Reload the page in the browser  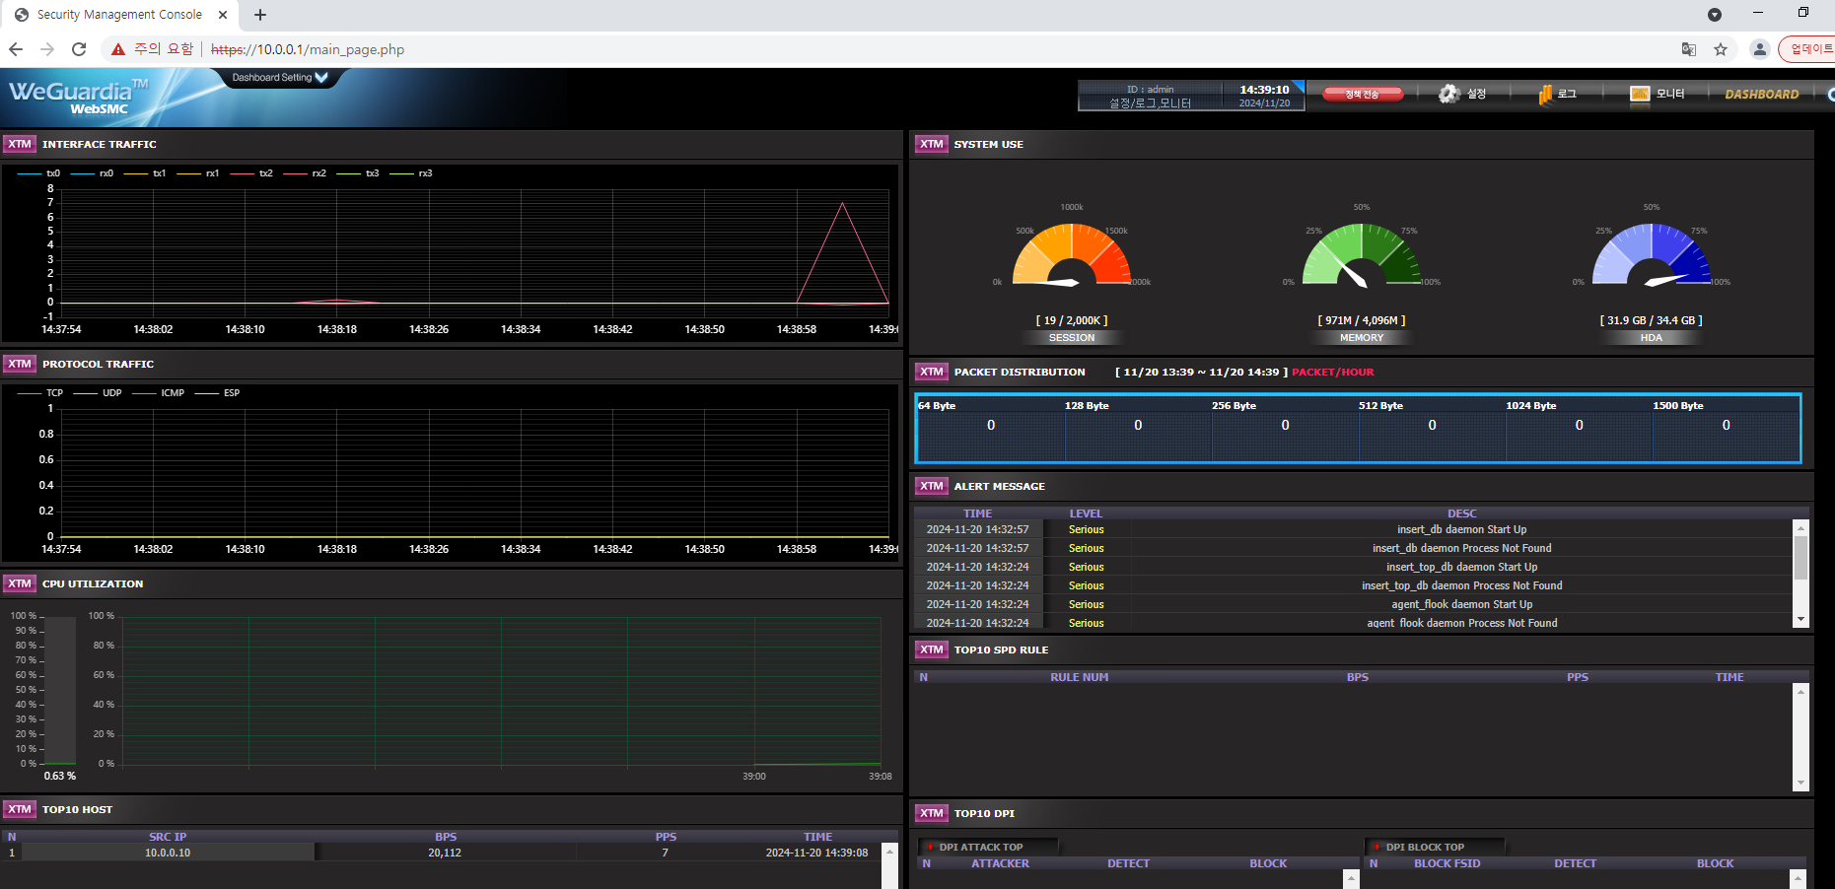point(79,49)
